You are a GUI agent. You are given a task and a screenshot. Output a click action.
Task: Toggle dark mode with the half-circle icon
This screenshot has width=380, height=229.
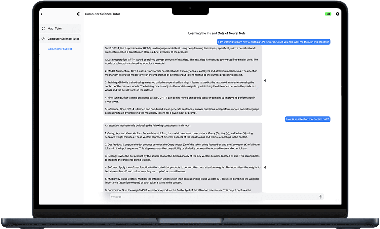(79, 14)
